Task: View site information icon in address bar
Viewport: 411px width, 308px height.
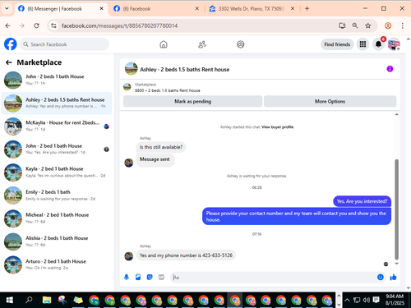Action: (x=53, y=25)
